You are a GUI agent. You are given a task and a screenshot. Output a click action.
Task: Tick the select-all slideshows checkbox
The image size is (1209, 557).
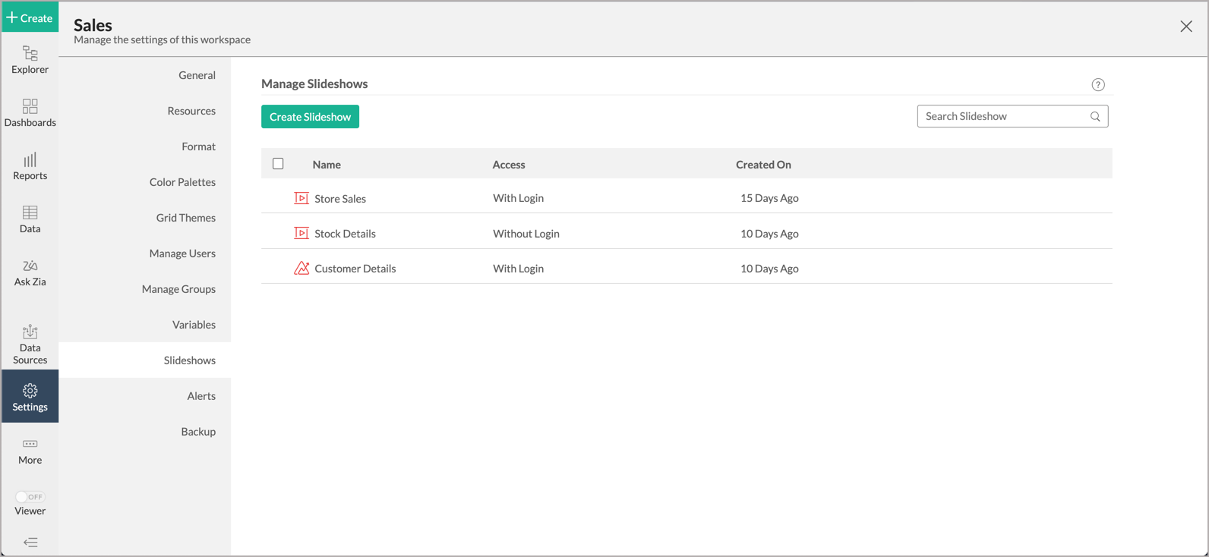click(278, 164)
